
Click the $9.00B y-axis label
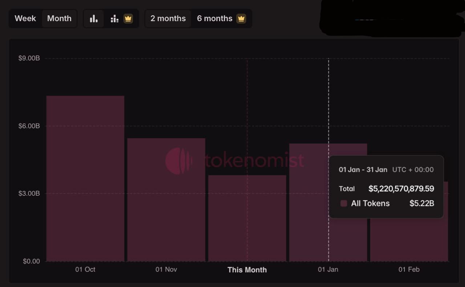pyautogui.click(x=29, y=58)
